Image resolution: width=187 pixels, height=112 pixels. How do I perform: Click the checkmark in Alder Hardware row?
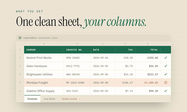[166, 66]
